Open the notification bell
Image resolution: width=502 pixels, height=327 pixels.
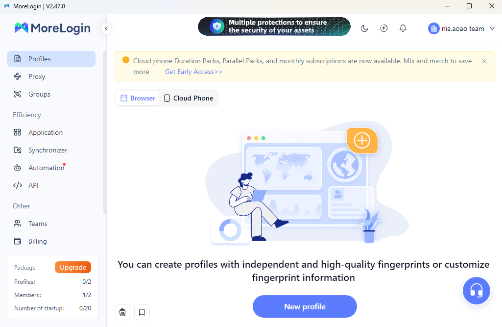point(403,28)
